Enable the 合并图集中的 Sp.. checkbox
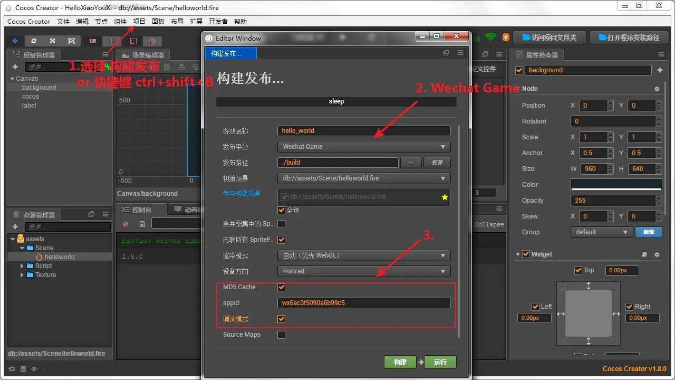The height and width of the screenshot is (380, 675). 282,224
